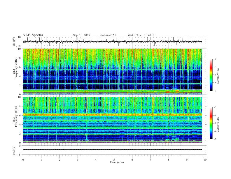Click time axis tick label '3'
The height and width of the screenshot is (179, 231).
[x=78, y=160]
